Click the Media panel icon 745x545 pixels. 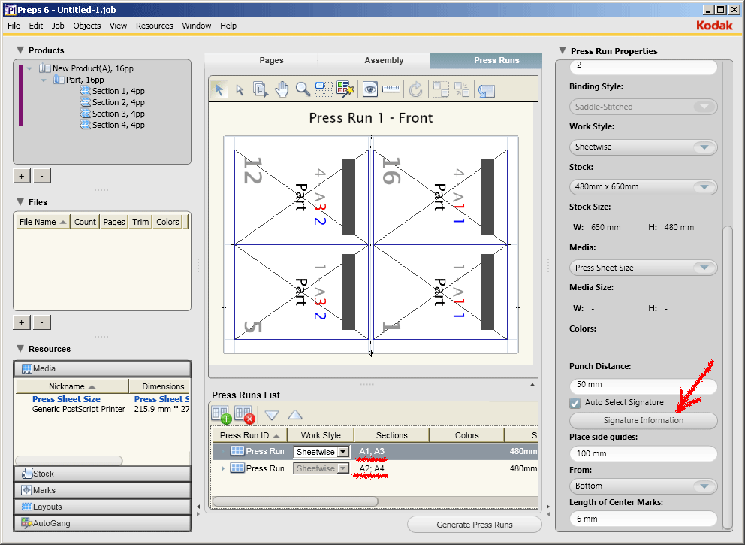(27, 368)
